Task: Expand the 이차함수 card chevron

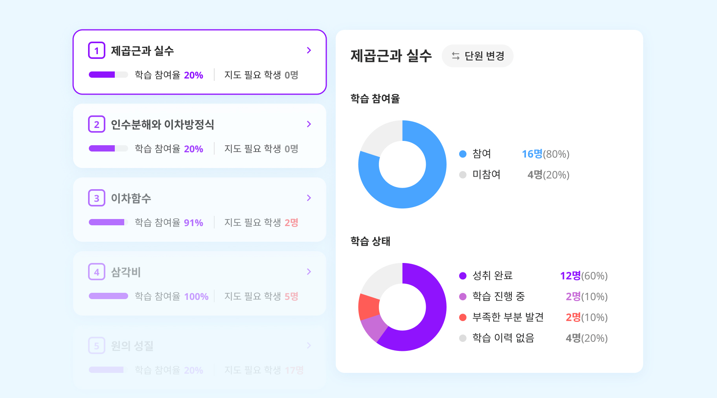Action: pos(309,198)
